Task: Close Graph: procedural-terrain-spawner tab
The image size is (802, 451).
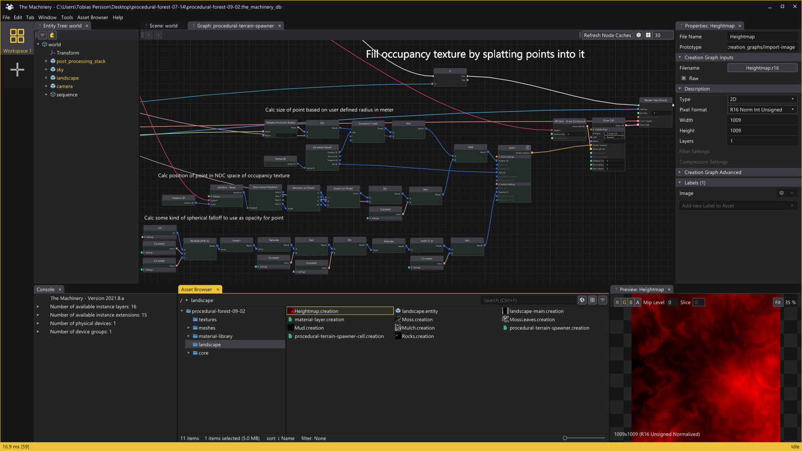Action: tap(280, 26)
